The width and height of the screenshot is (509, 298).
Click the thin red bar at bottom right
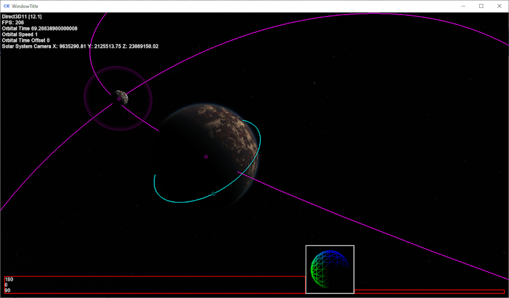(429, 291)
